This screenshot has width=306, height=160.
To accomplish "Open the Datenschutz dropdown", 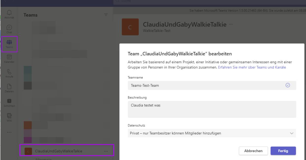I will (x=291, y=133).
